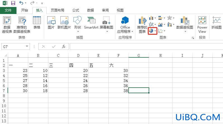
Task: Select column G header
Action: coord(139,55)
